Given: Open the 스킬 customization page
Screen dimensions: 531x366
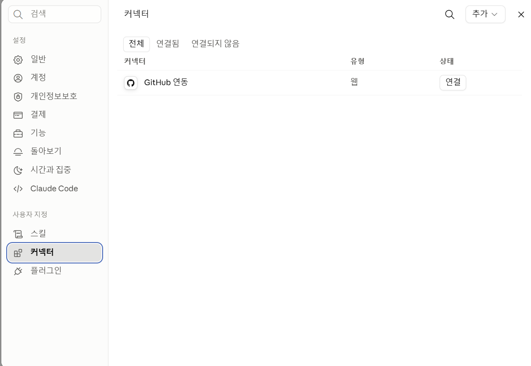Looking at the screenshot, I should (54, 234).
